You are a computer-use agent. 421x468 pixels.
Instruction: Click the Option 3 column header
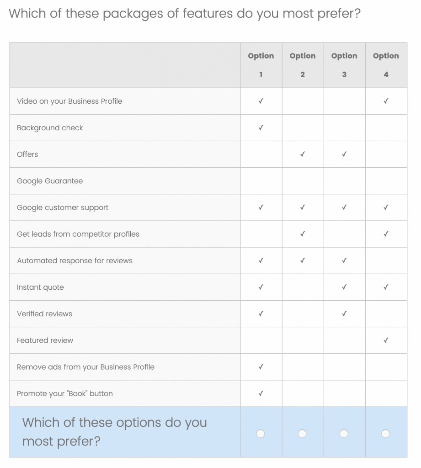coord(344,65)
